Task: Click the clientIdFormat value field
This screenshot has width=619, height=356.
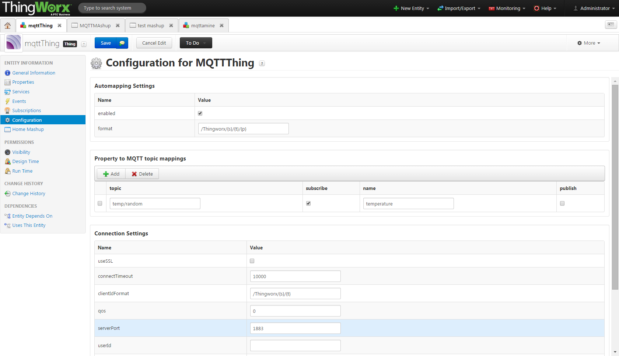Action: (295, 294)
